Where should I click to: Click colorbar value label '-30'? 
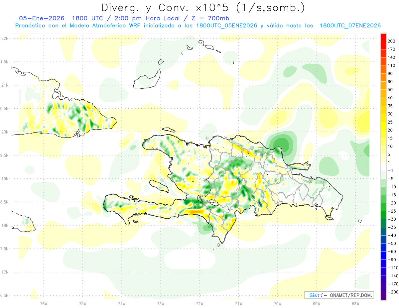click(x=392, y=219)
